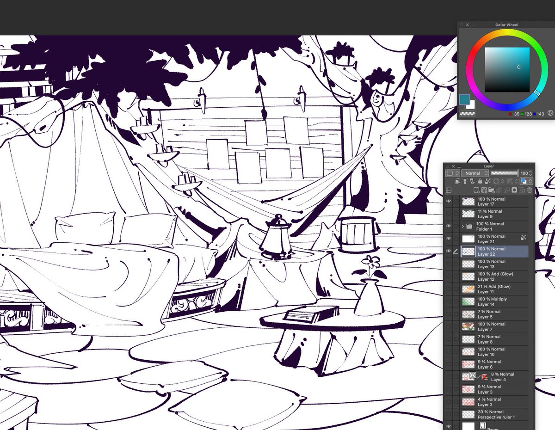Click the folder icon of Folder 1
Viewport: 555px width, 430px height.
click(469, 227)
